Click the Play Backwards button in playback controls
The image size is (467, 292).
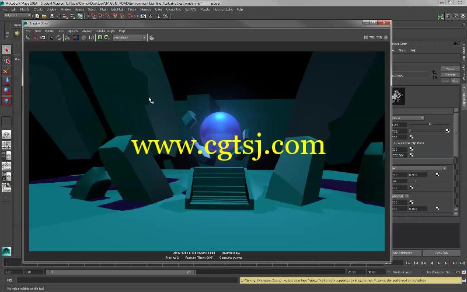[431, 263]
